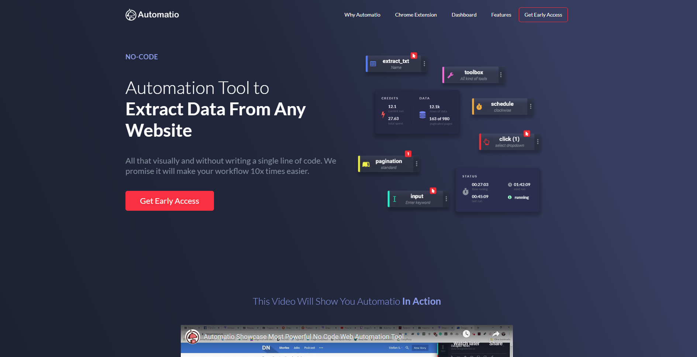Open schedule card three-dot menu

(531, 106)
